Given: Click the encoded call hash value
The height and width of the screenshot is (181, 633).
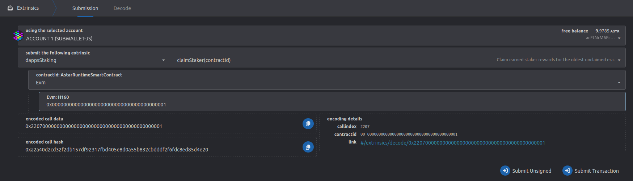Looking at the screenshot, I should coord(117,150).
